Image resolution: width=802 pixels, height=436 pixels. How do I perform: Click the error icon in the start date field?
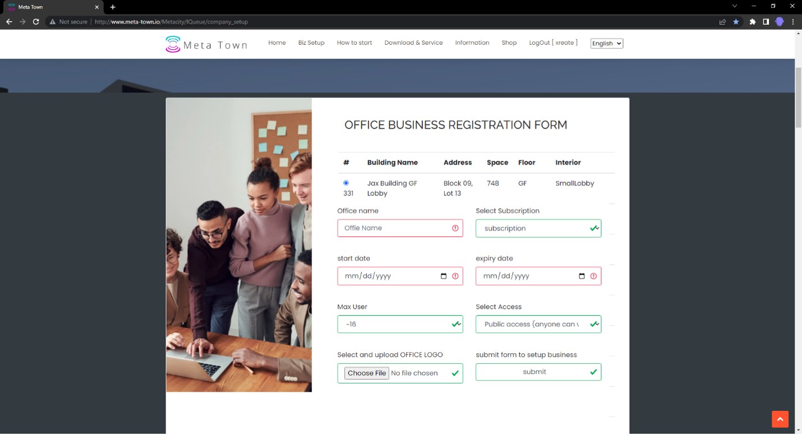coord(455,276)
